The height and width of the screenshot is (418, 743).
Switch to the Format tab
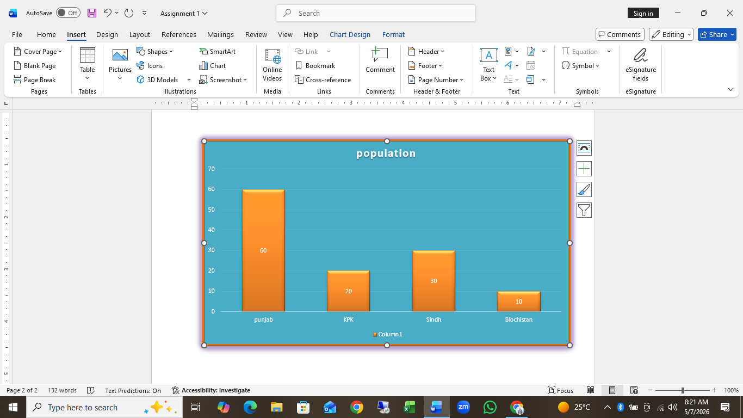coord(393,34)
